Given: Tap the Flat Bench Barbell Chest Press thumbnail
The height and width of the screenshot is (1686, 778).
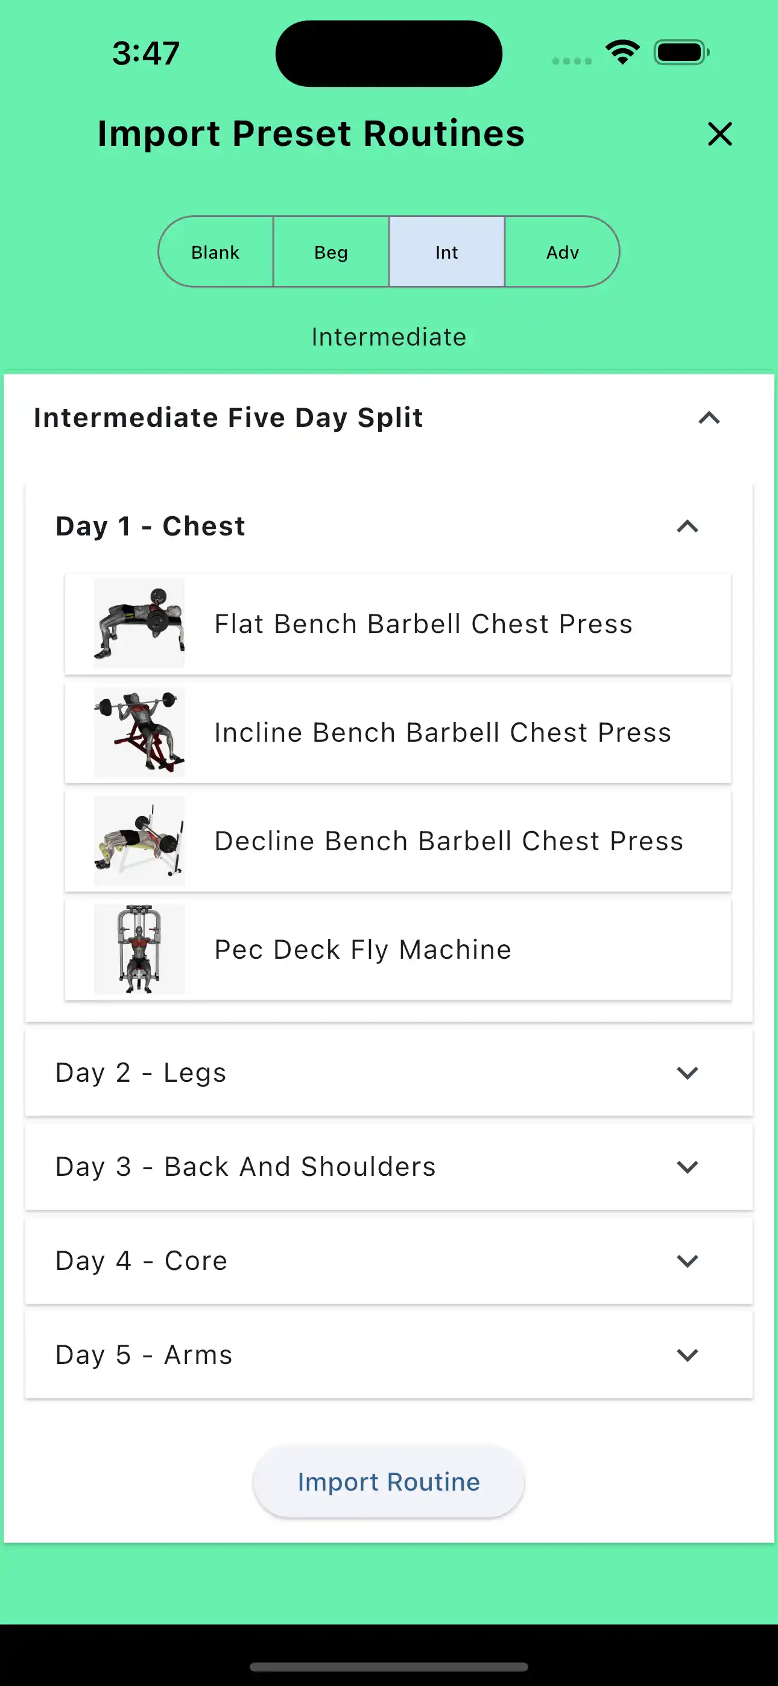Looking at the screenshot, I should tap(139, 622).
